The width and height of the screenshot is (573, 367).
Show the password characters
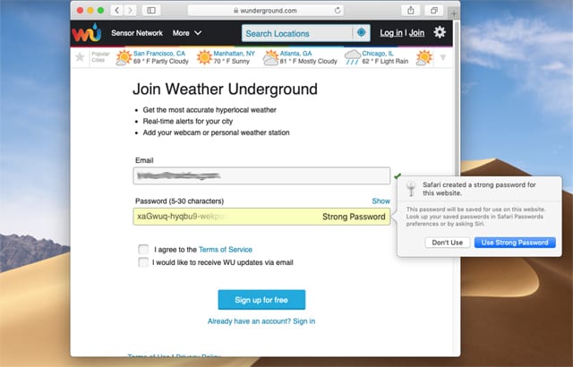[x=381, y=201]
